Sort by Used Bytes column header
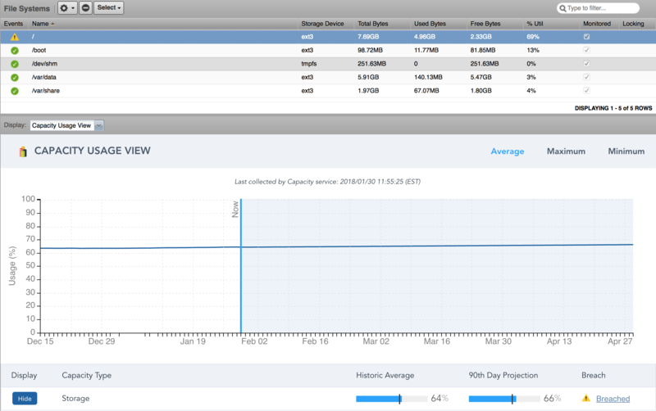 pos(430,24)
